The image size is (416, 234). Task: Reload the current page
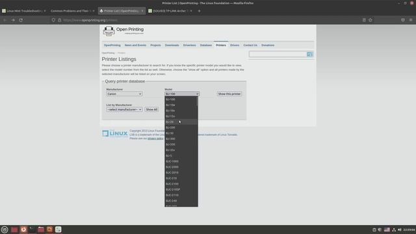(x=21, y=20)
